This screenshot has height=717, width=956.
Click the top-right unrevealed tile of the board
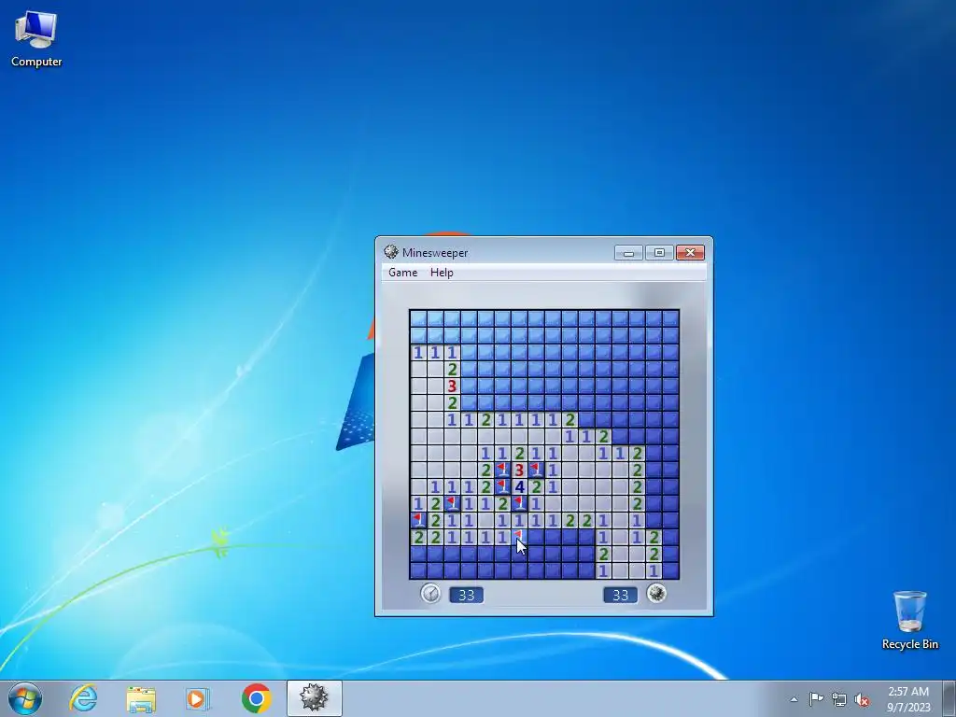point(670,318)
